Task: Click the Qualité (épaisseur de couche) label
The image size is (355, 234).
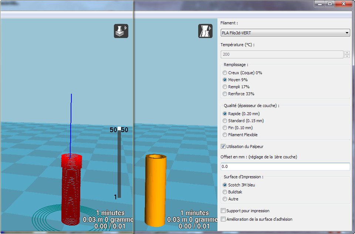Action: [251, 106]
